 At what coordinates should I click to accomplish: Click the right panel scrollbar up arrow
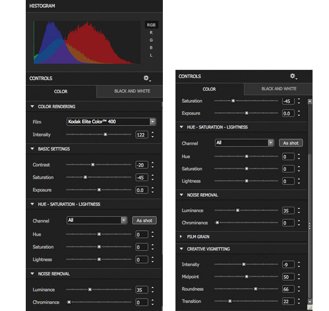click(310, 102)
